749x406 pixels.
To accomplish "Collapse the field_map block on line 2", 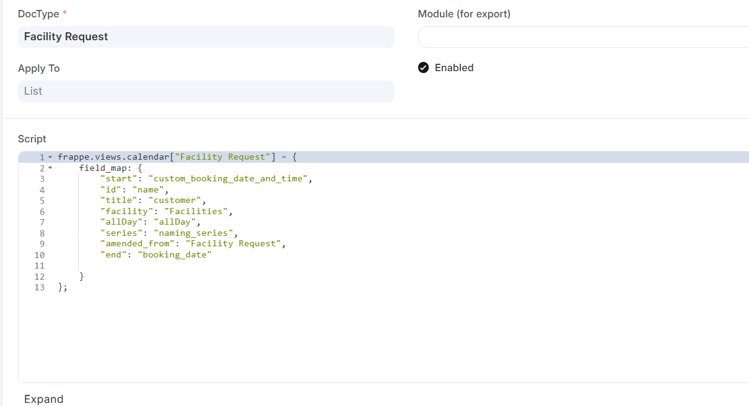I will coord(50,168).
